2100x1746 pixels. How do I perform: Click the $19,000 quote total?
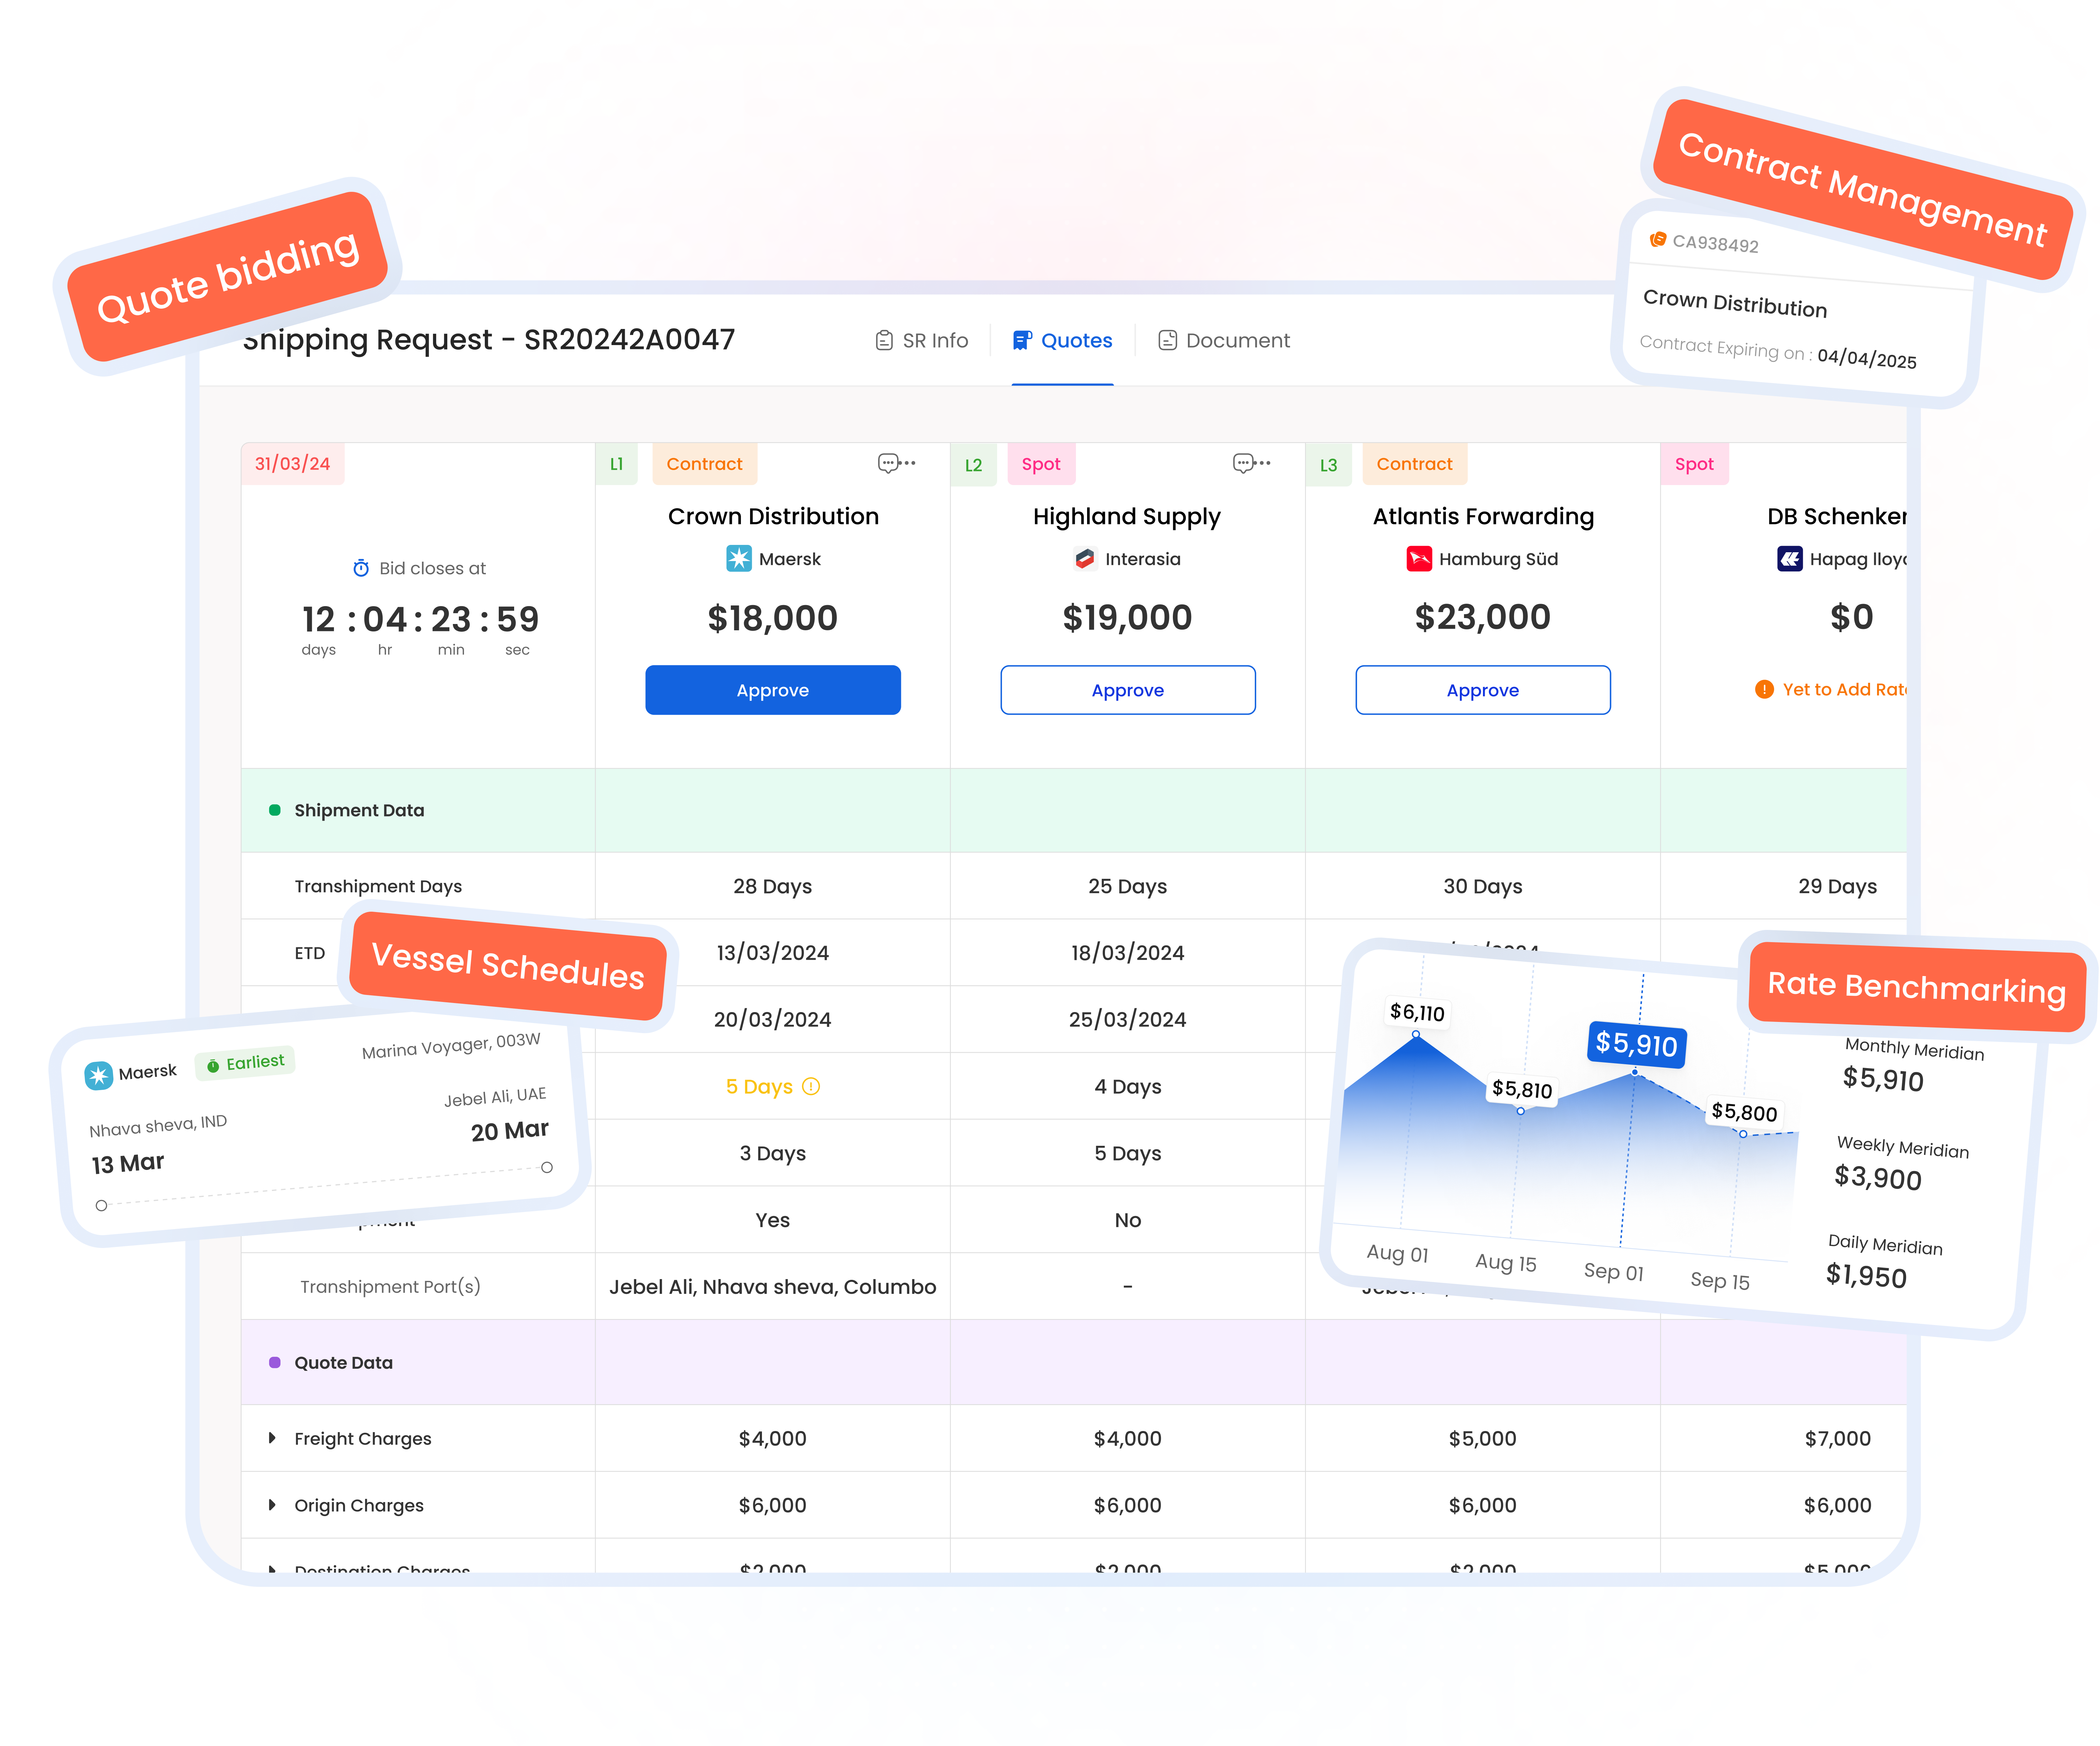pos(1127,618)
